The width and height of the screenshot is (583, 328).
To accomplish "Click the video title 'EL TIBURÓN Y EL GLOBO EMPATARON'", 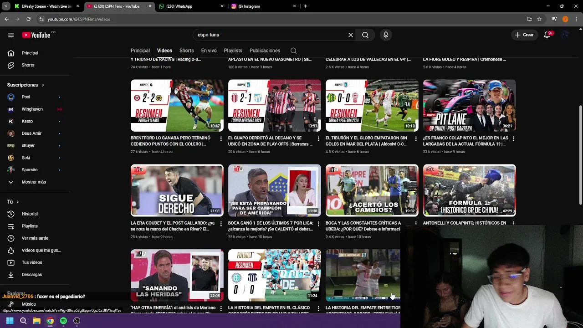I will [366, 141].
